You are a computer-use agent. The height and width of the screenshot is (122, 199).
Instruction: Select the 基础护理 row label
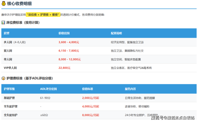pyautogui.click(x=9, y=98)
